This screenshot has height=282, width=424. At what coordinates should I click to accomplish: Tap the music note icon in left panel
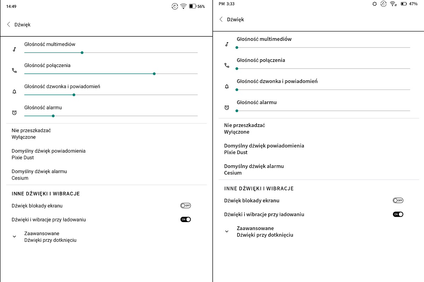click(x=14, y=50)
